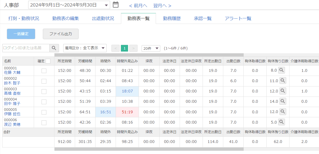Viewport: 319px width, 154px height.
Task: View paid leave details for 高橋 直樹
Action: [x=283, y=91]
